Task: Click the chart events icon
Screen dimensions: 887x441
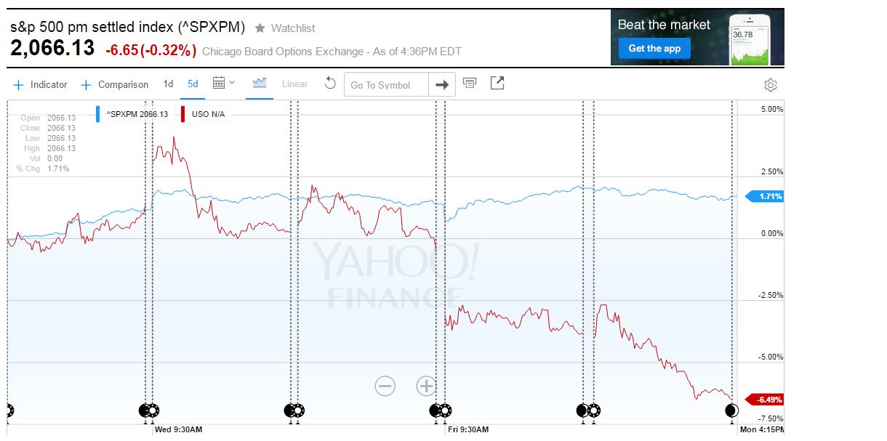Action: point(470,84)
